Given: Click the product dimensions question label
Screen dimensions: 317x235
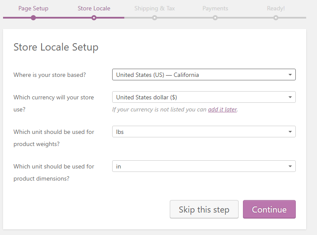Looking at the screenshot, I should (54, 172).
